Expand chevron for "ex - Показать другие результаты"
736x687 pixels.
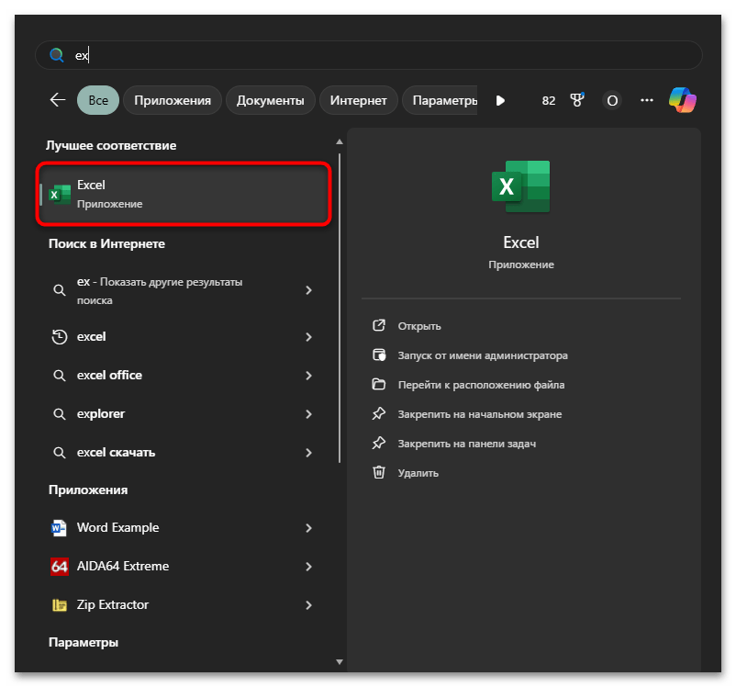click(x=308, y=290)
